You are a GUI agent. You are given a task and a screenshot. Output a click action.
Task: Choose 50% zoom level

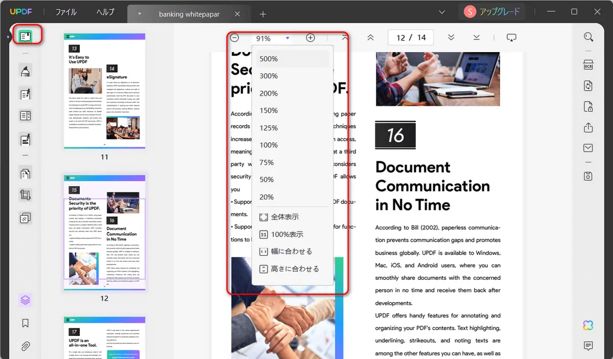pos(293,179)
